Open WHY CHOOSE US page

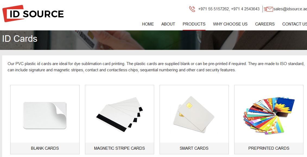230,24
